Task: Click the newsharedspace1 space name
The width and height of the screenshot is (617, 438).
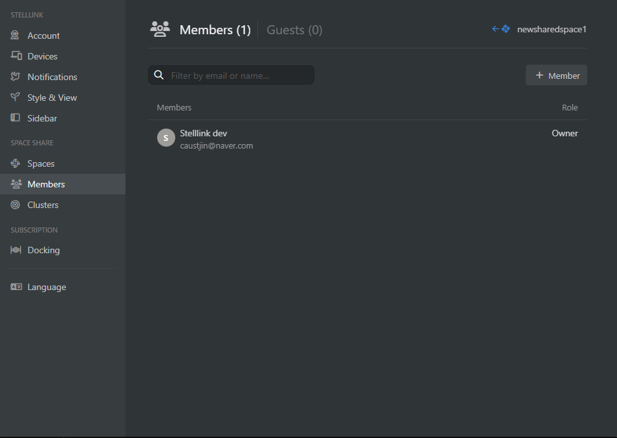Action: pyautogui.click(x=552, y=29)
